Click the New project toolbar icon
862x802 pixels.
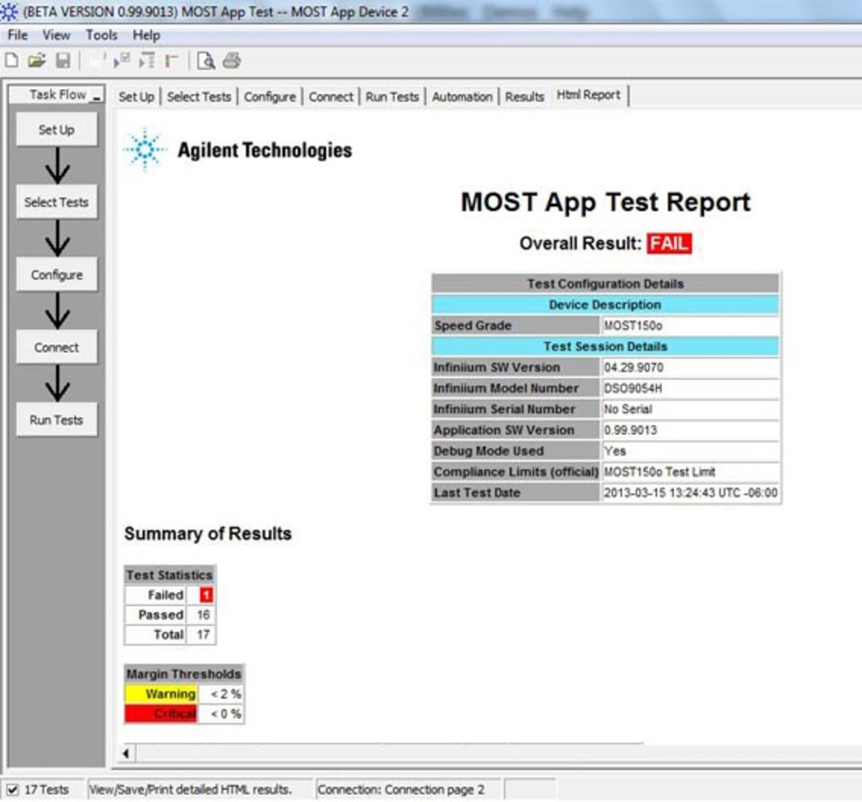click(11, 61)
